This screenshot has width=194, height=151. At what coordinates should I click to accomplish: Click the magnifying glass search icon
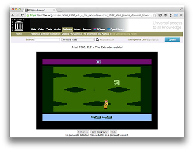click(x=97, y=40)
